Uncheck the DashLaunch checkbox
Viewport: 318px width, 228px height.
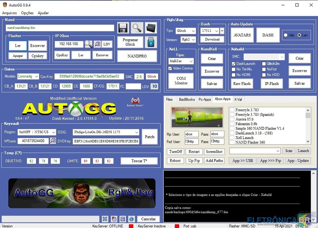pyautogui.click(x=234, y=64)
